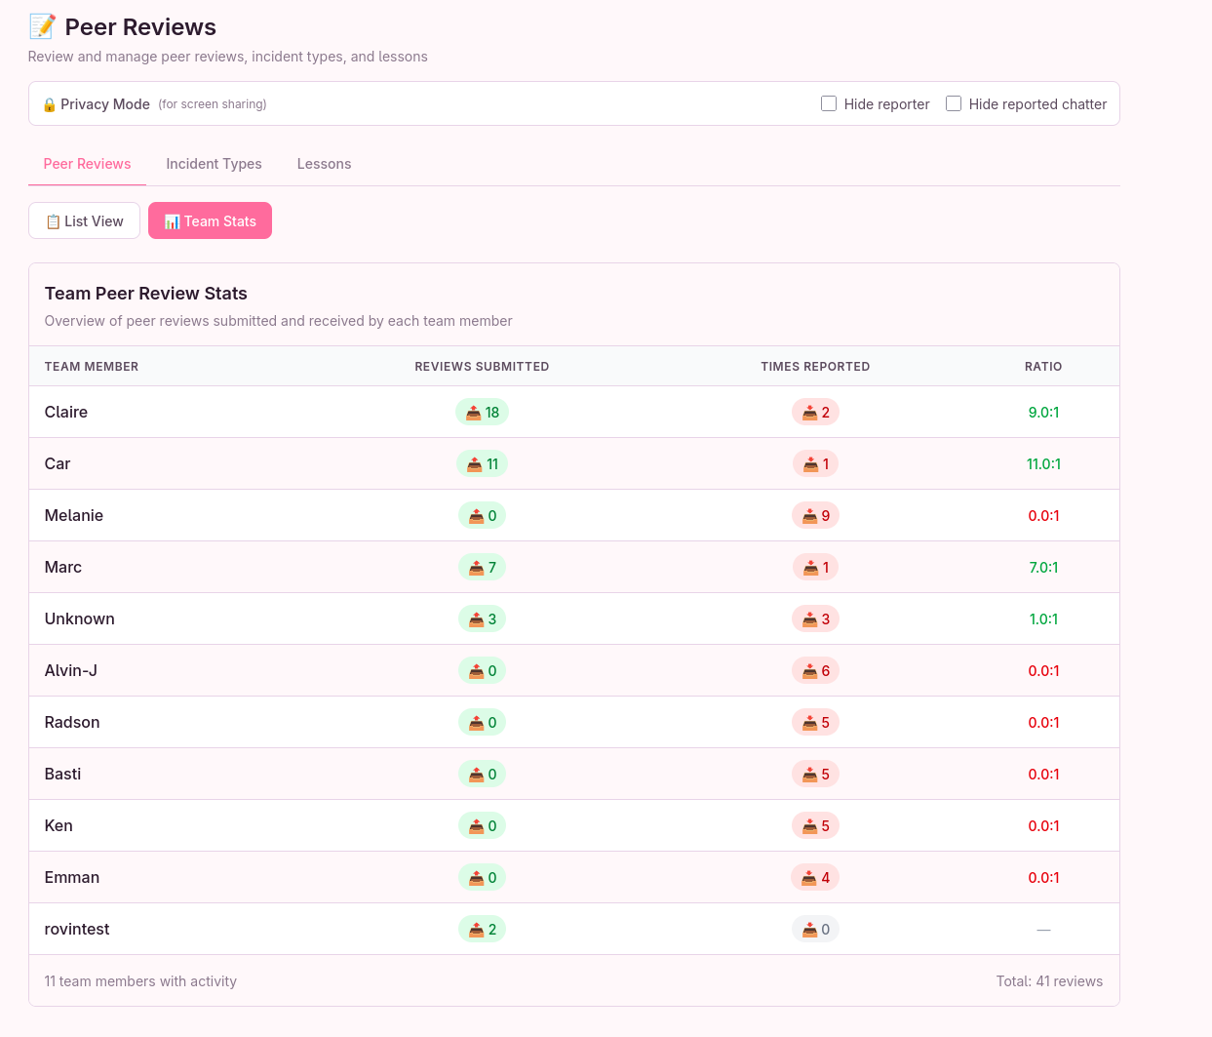Switch to List View
Viewport: 1212px width, 1037px height.
point(85,221)
